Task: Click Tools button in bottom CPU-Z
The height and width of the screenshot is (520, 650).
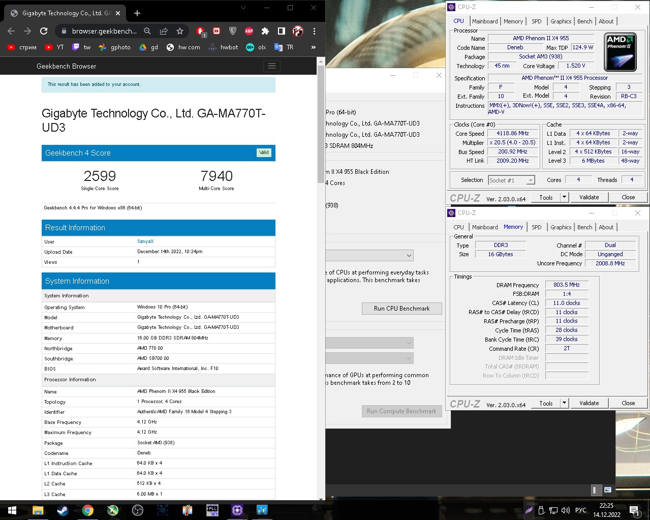Action: pyautogui.click(x=546, y=403)
